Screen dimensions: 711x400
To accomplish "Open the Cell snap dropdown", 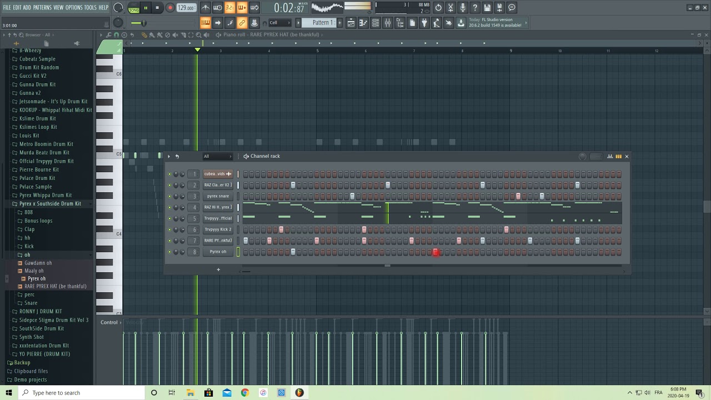I will point(279,23).
